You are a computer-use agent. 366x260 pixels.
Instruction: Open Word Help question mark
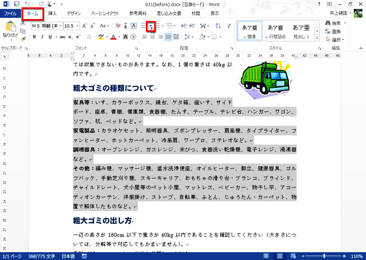tap(319, 4)
